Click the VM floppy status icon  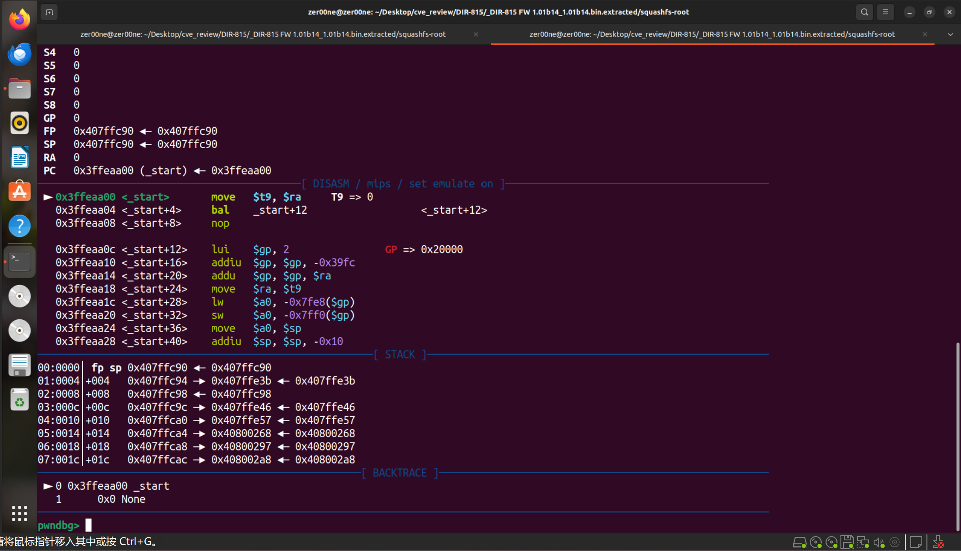[x=847, y=542]
